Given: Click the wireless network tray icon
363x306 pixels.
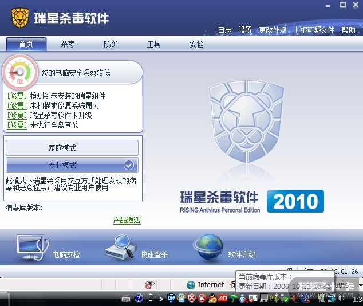Looking at the screenshot, I should click(x=305, y=299).
